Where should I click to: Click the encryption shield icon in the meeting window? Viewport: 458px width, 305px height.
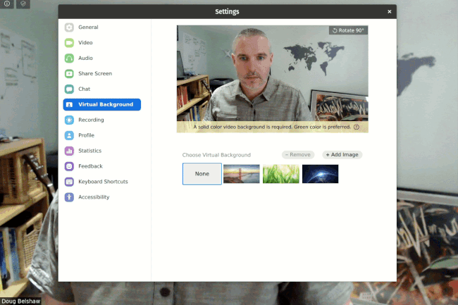tap(23, 4)
